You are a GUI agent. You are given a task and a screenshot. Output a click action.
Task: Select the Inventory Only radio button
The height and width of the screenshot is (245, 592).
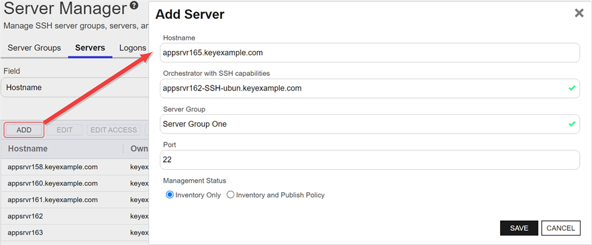pyautogui.click(x=170, y=195)
